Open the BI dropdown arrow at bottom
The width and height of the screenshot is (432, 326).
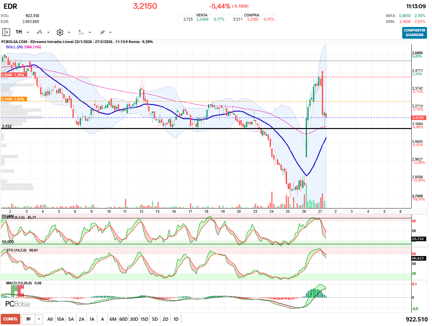coord(39,319)
